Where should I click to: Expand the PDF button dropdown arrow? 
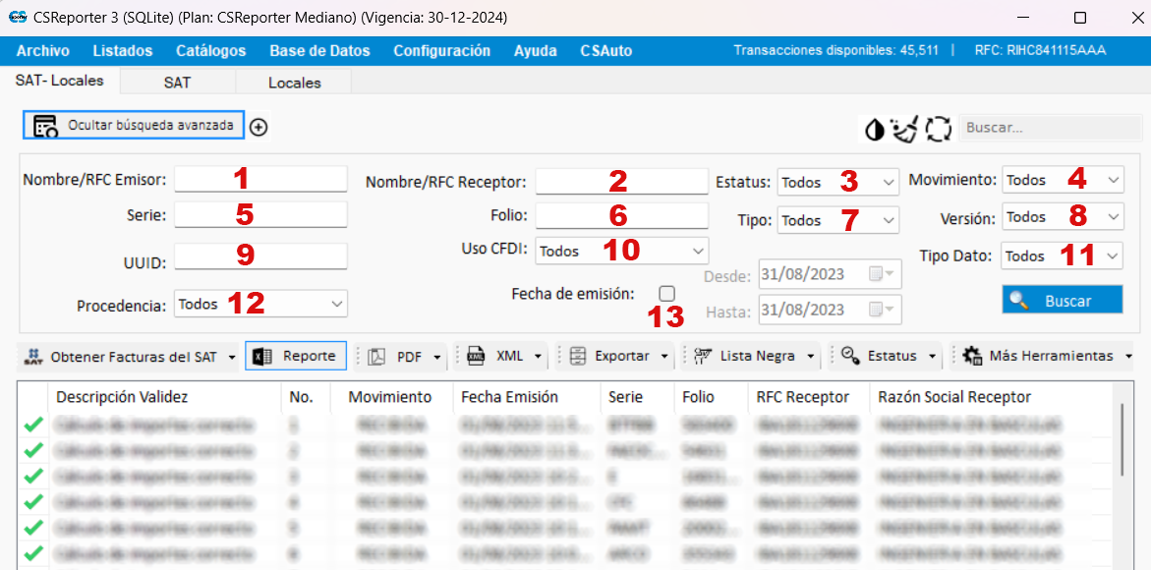coord(437,358)
